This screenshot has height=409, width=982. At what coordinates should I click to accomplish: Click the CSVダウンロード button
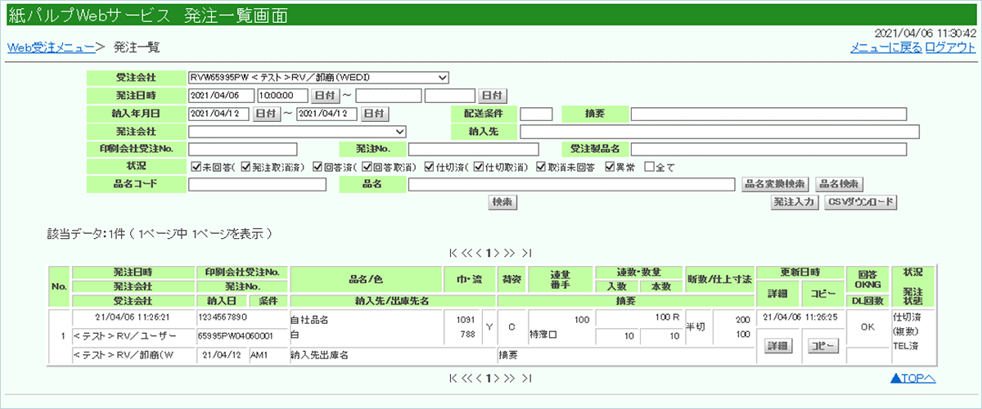pos(860,202)
